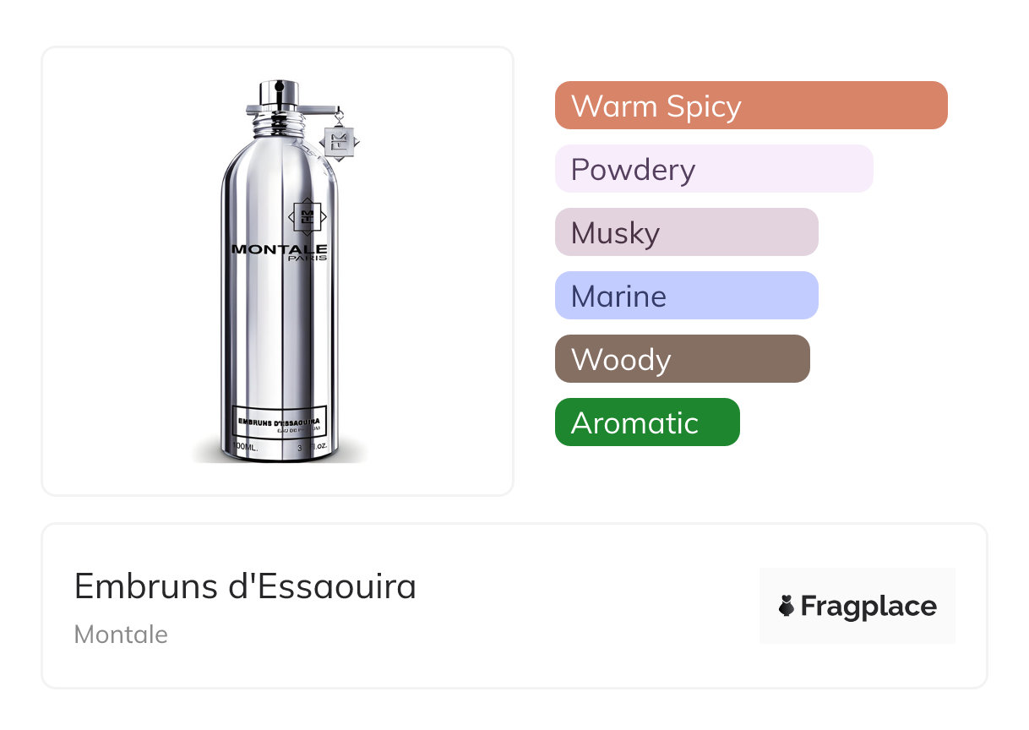Click the MONTALE PARIS logo on bottle
This screenshot has width=1029, height=730.
pyautogui.click(x=279, y=252)
